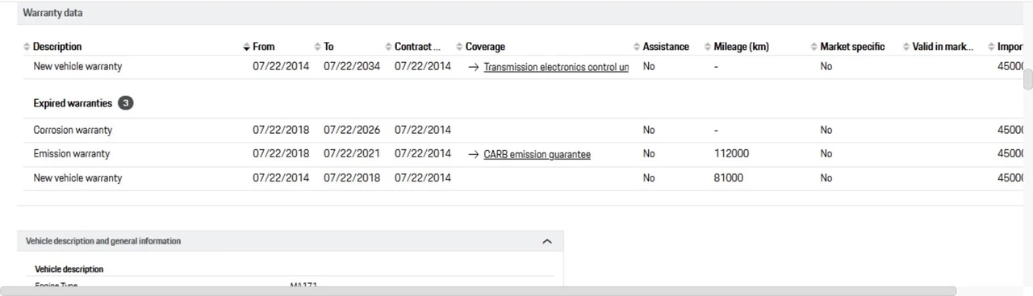
Task: Click the Description column header
Action: 57,47
